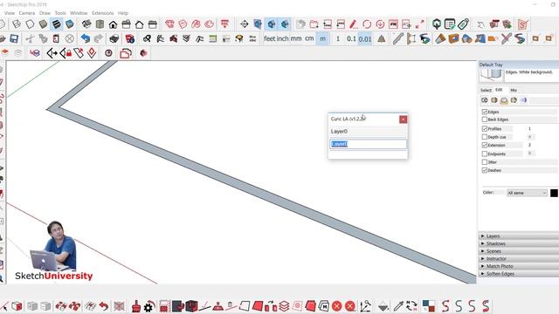This screenshot has width=559, height=314.
Task: Enable the Back Edges checkbox
Action: click(484, 119)
